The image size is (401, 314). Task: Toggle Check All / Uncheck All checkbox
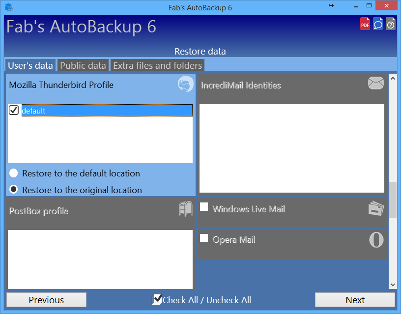click(157, 299)
